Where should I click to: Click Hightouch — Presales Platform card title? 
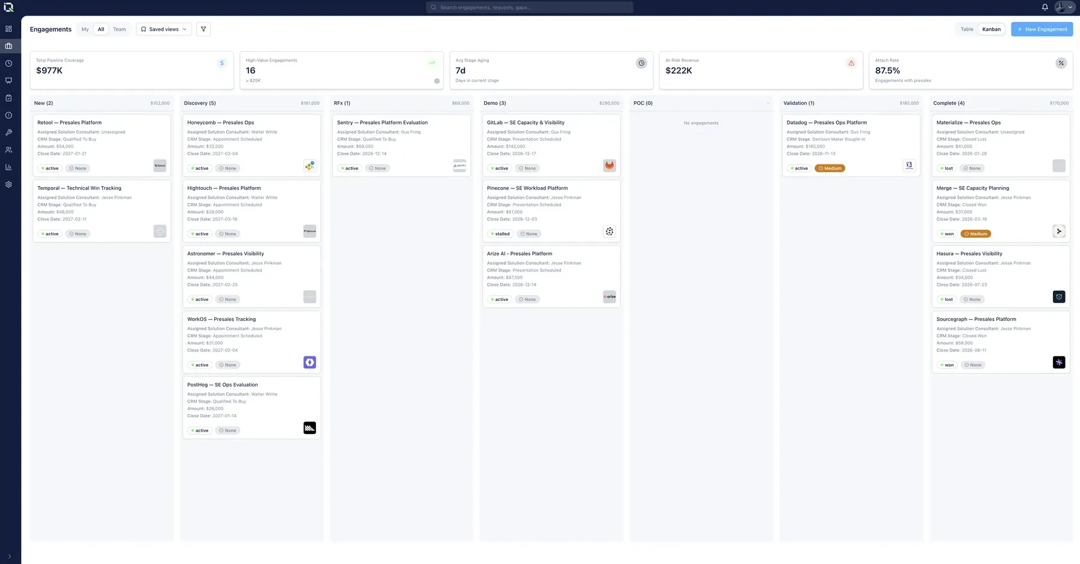[224, 188]
